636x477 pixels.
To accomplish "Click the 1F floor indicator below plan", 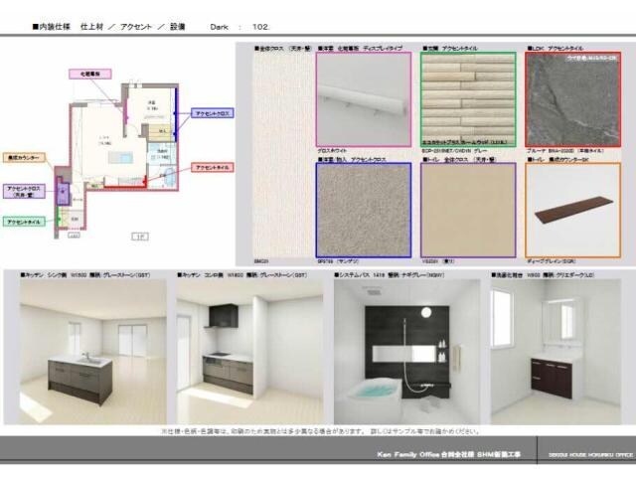I will (x=139, y=237).
